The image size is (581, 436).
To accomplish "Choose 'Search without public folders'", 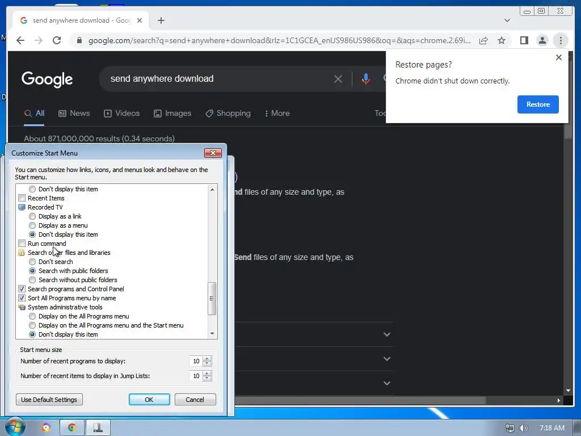I will pos(32,280).
